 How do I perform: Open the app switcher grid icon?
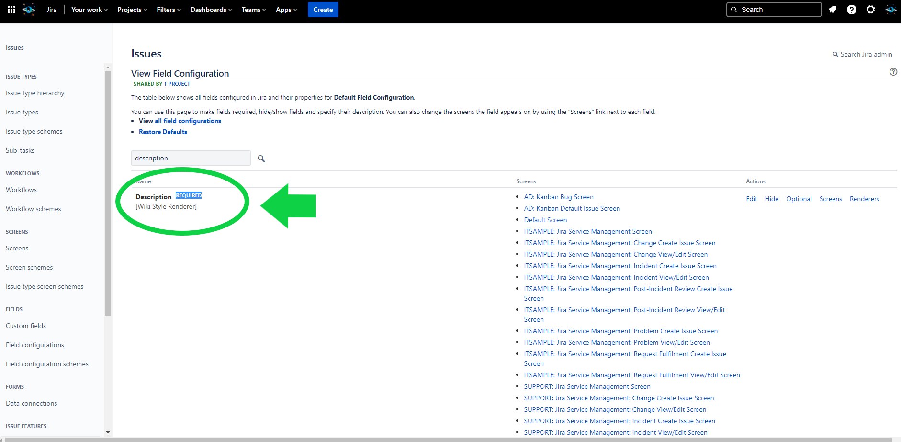11,10
